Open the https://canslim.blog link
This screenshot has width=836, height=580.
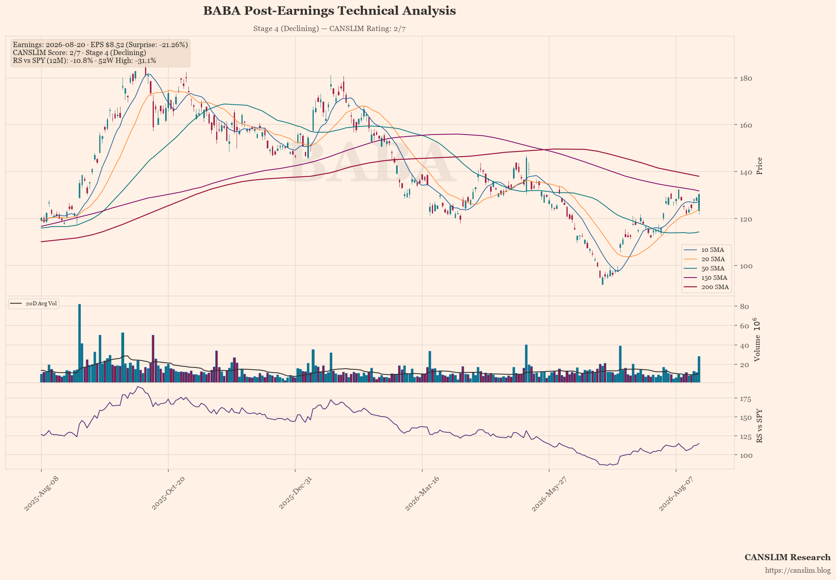click(x=798, y=570)
